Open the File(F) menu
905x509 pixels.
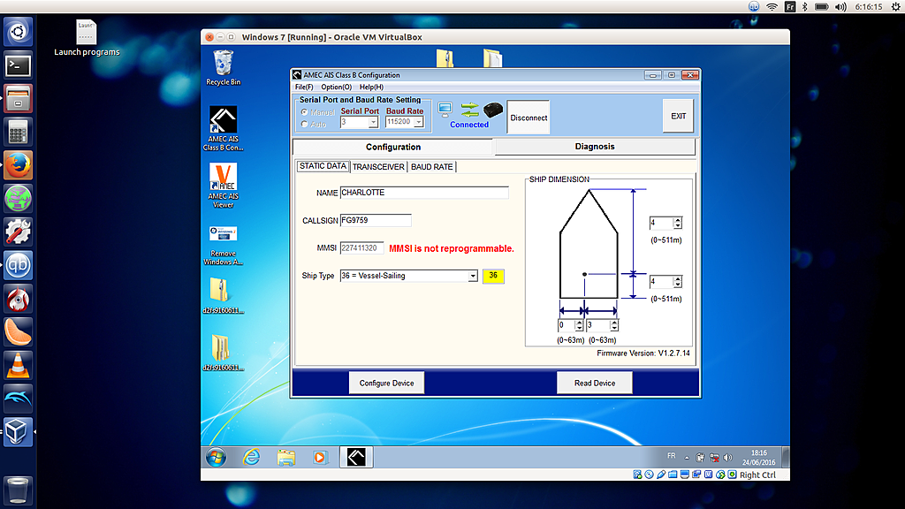[304, 87]
